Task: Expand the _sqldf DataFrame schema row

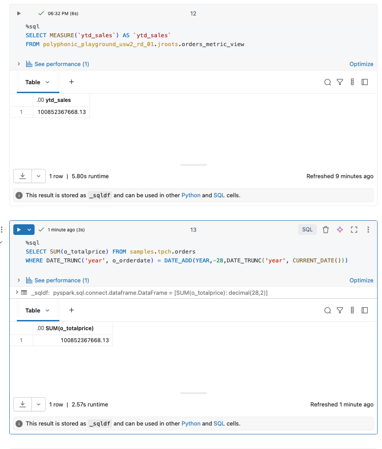Action: [17, 293]
